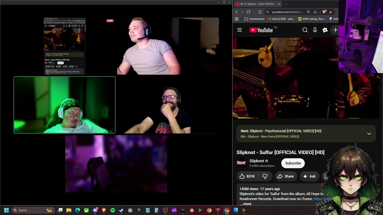This screenshot has width=383, height=215.
Task: Click the "17 years ago" text
Action: pyautogui.click(x=270, y=189)
